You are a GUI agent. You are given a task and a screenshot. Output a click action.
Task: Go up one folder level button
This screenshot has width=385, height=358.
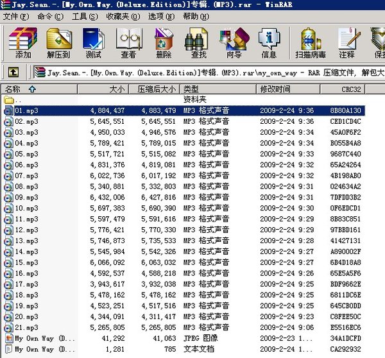(x=13, y=72)
